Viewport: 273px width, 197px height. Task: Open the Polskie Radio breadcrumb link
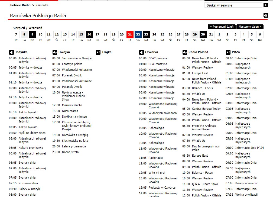click(20, 5)
